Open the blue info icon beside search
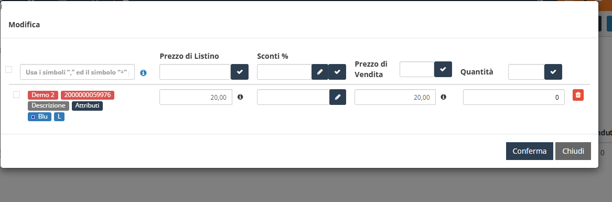 [x=143, y=73]
